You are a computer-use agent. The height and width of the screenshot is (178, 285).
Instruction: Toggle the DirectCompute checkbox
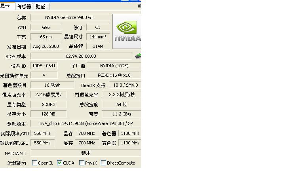pyautogui.click(x=103, y=163)
